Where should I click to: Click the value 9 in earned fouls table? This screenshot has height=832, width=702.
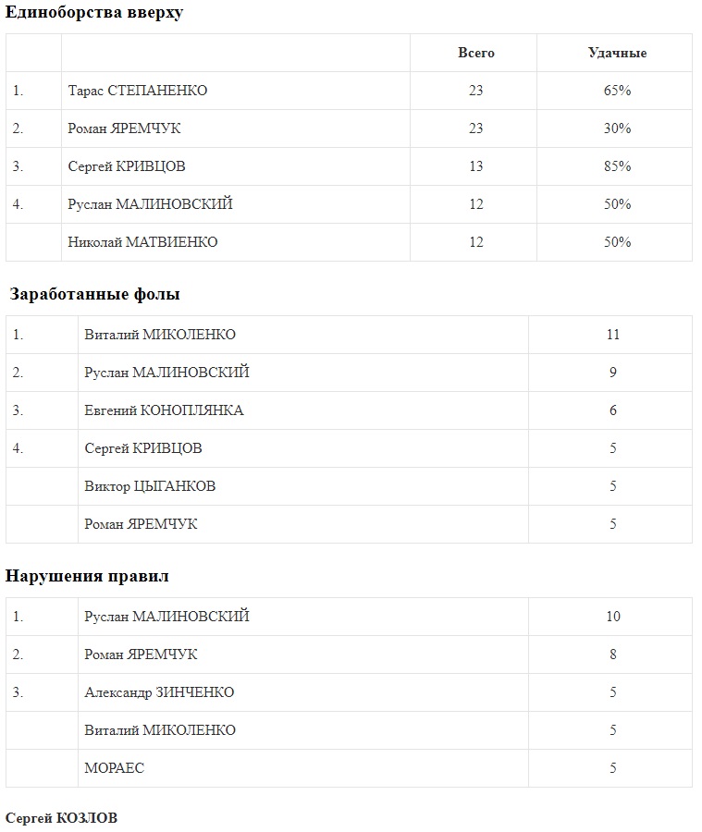click(x=613, y=373)
